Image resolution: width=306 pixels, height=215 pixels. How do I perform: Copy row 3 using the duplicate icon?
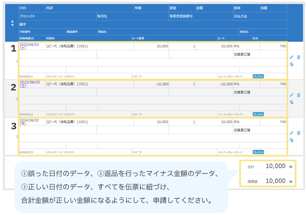pos(291,140)
